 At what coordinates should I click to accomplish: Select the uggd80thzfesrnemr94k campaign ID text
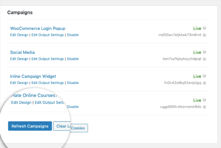181,107
